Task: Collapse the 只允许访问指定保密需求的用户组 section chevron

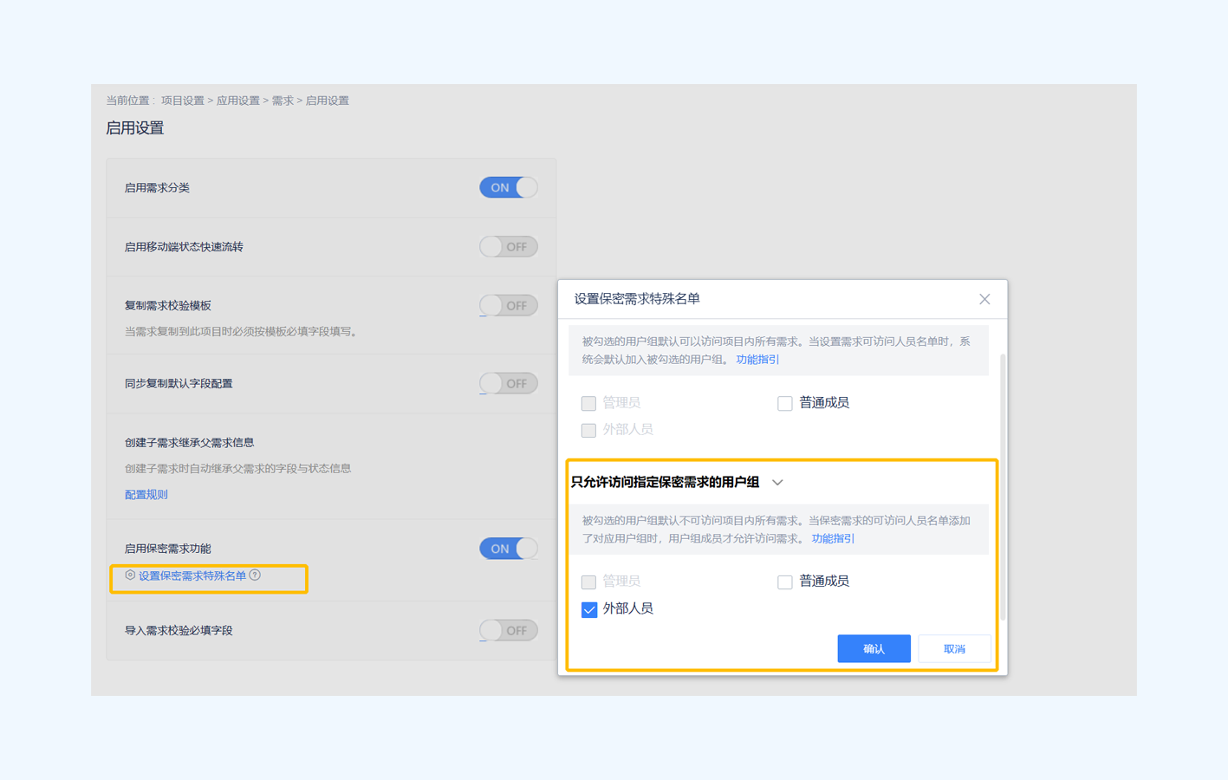Action: (x=777, y=483)
